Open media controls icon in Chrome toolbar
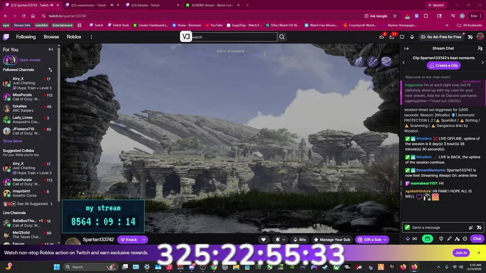 453,16
